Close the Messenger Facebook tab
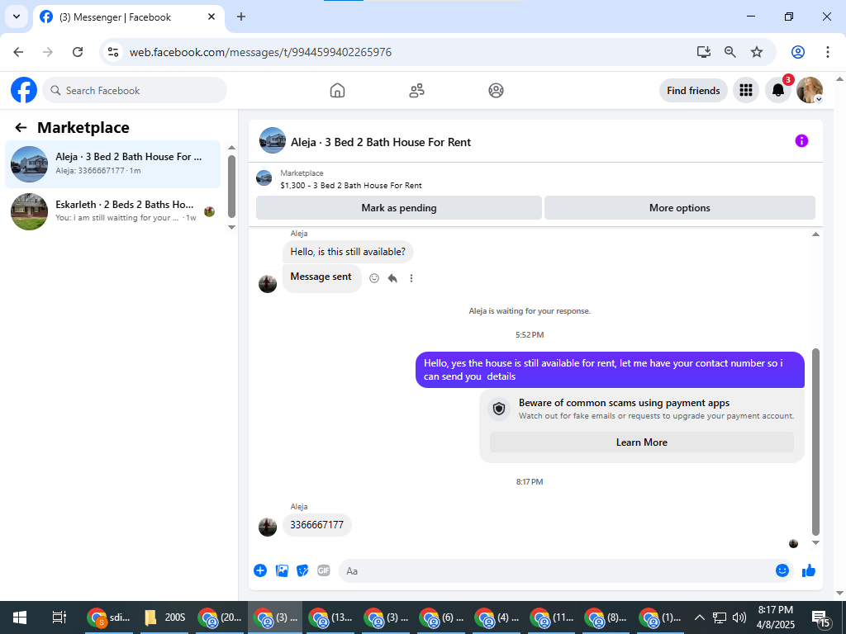 [211, 17]
